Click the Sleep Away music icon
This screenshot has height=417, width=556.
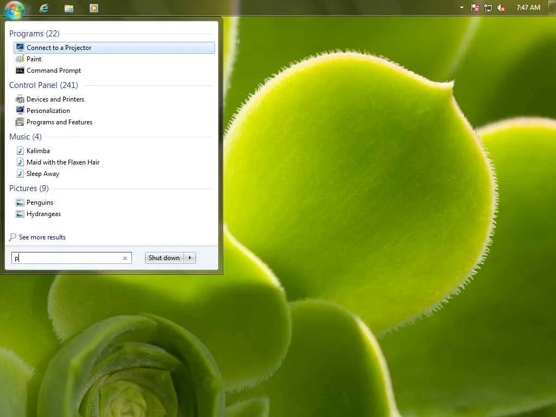point(20,173)
